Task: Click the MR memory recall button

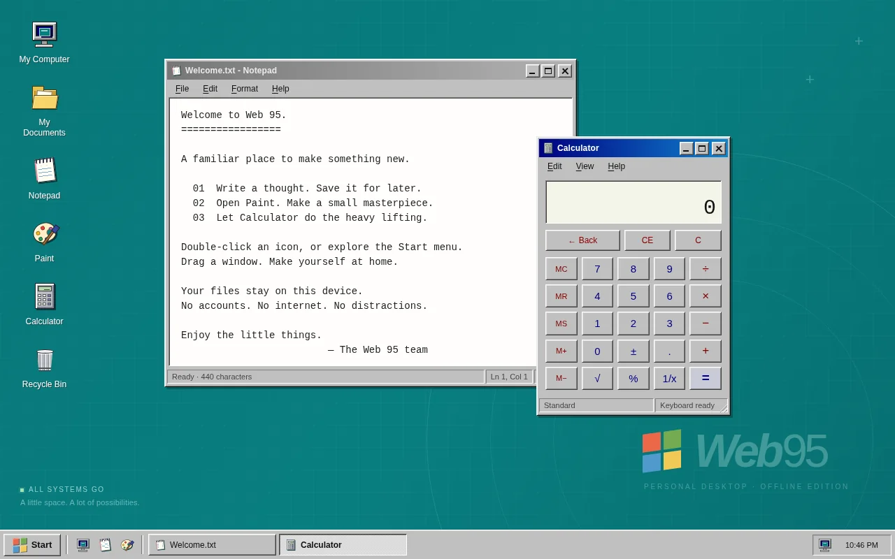Action: (x=561, y=296)
